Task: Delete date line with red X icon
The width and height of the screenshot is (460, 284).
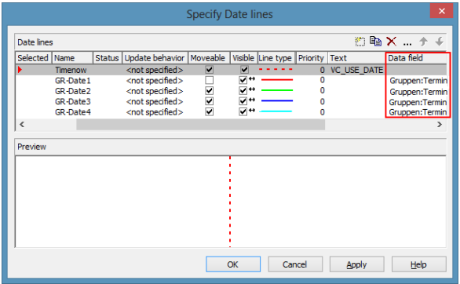Action: tap(392, 42)
